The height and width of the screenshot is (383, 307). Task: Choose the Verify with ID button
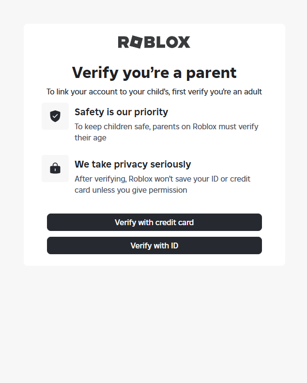coord(154,245)
